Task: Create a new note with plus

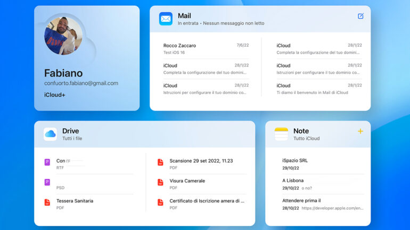Action: tap(360, 131)
